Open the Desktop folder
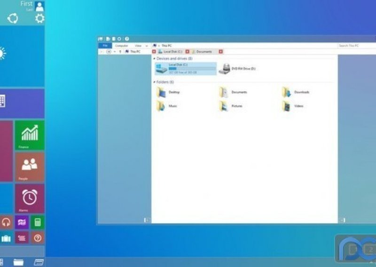Viewport: 376px width, 267px height. (168, 92)
